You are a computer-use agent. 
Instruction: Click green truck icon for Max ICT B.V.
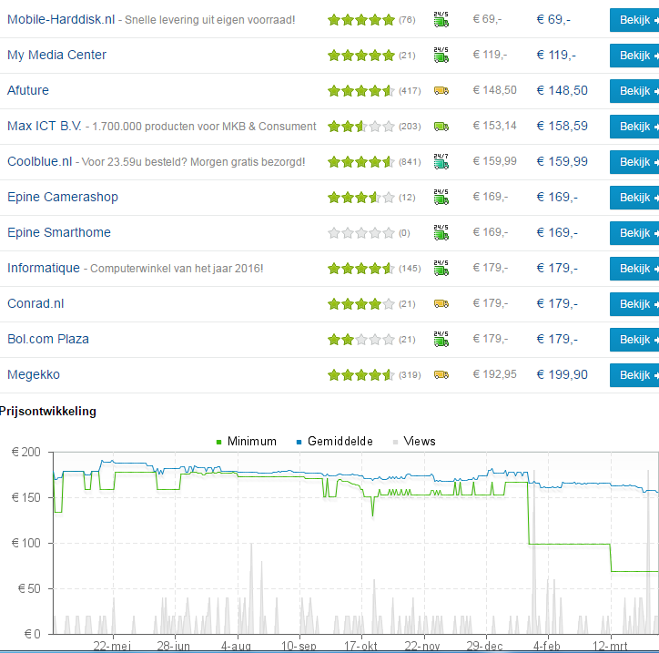(441, 127)
